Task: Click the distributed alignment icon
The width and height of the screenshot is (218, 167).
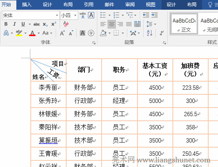Action: pyautogui.click(x=137, y=24)
